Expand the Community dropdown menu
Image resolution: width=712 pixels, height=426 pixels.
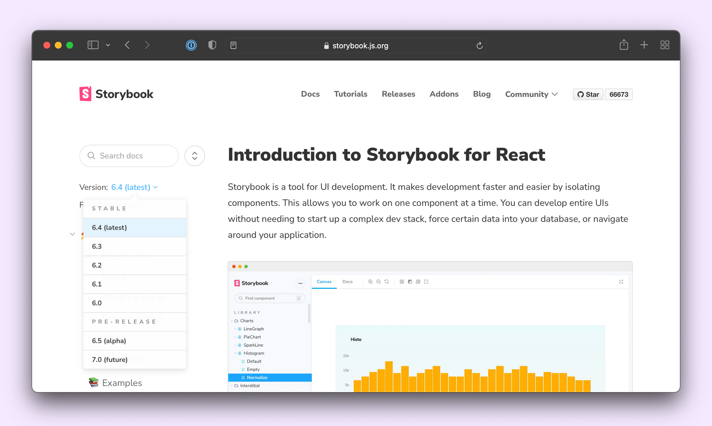pos(531,94)
